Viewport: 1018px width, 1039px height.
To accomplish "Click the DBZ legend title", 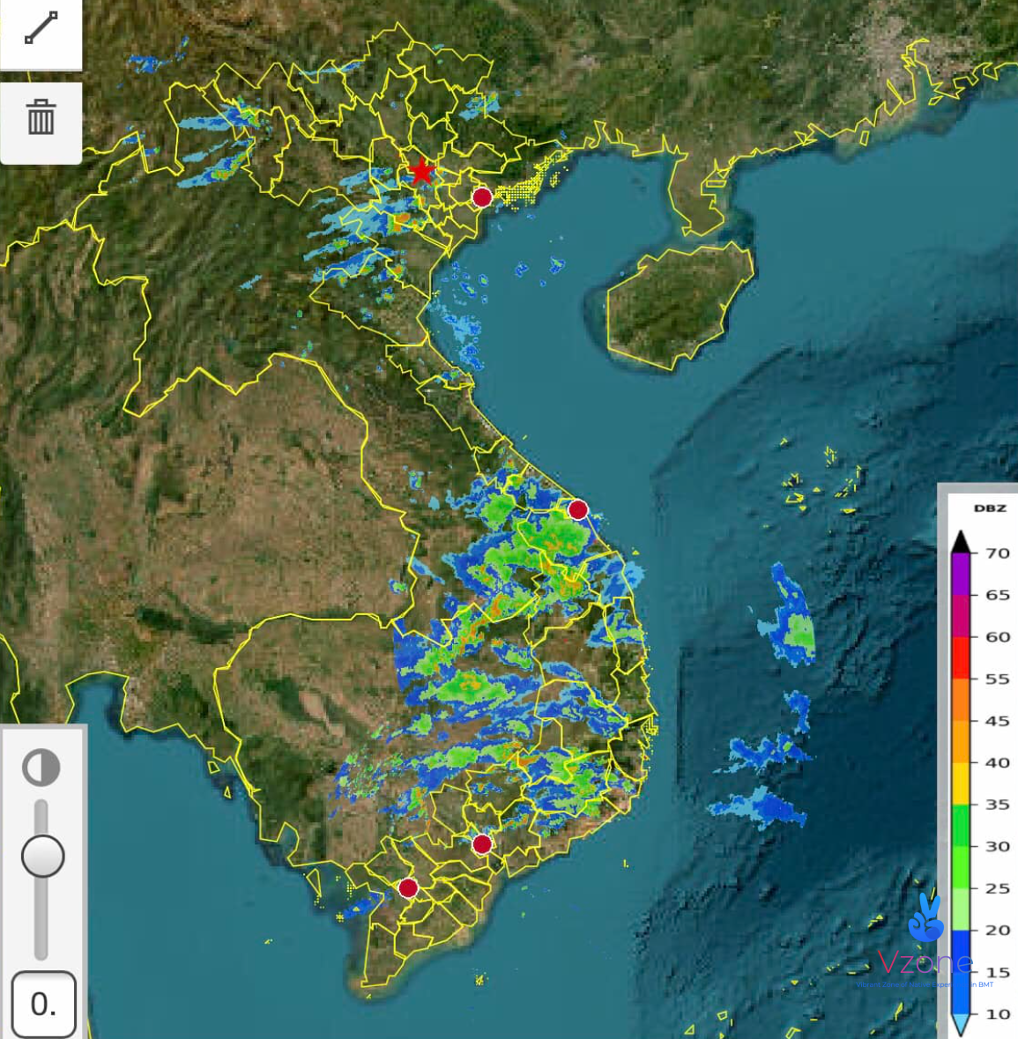I will click(x=990, y=508).
